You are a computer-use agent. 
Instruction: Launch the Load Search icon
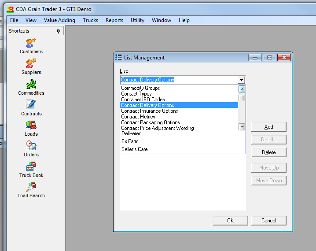[x=31, y=187]
